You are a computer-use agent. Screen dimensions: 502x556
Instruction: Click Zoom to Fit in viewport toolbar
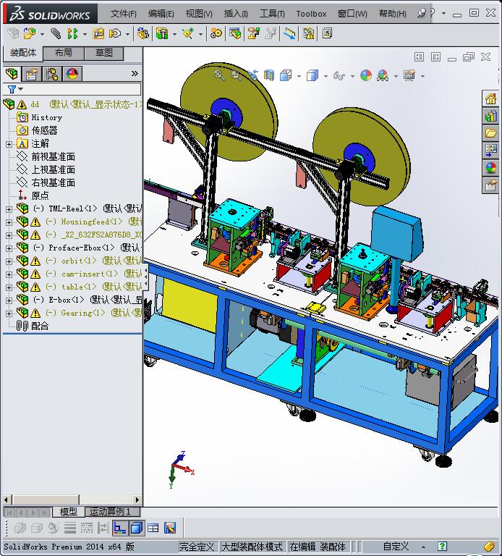tap(218, 75)
